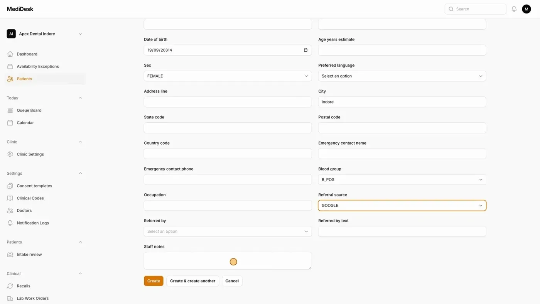Cancel the patient form
Viewport: 540px width, 304px height.
[232, 281]
